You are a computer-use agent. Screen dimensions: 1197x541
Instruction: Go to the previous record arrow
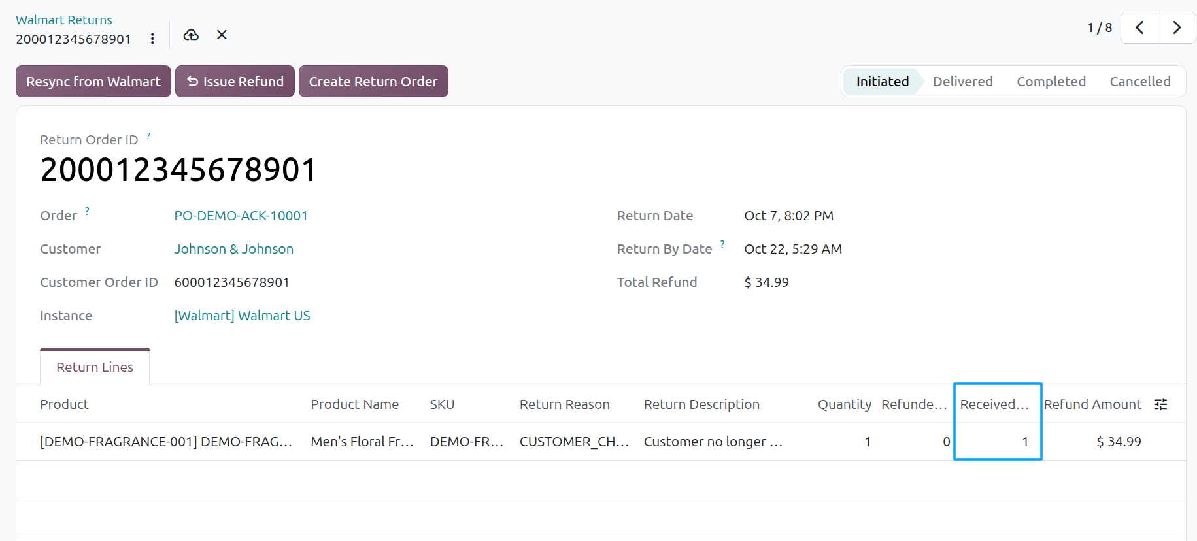[x=1139, y=27]
